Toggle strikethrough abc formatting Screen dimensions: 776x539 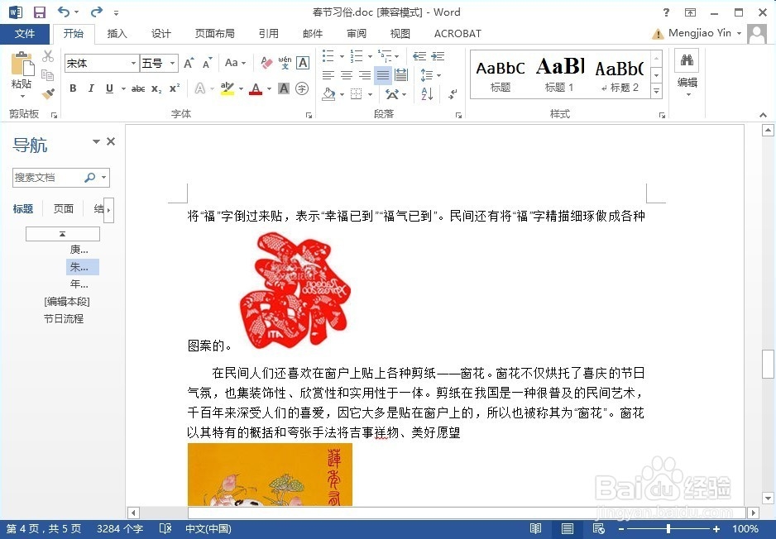click(138, 88)
